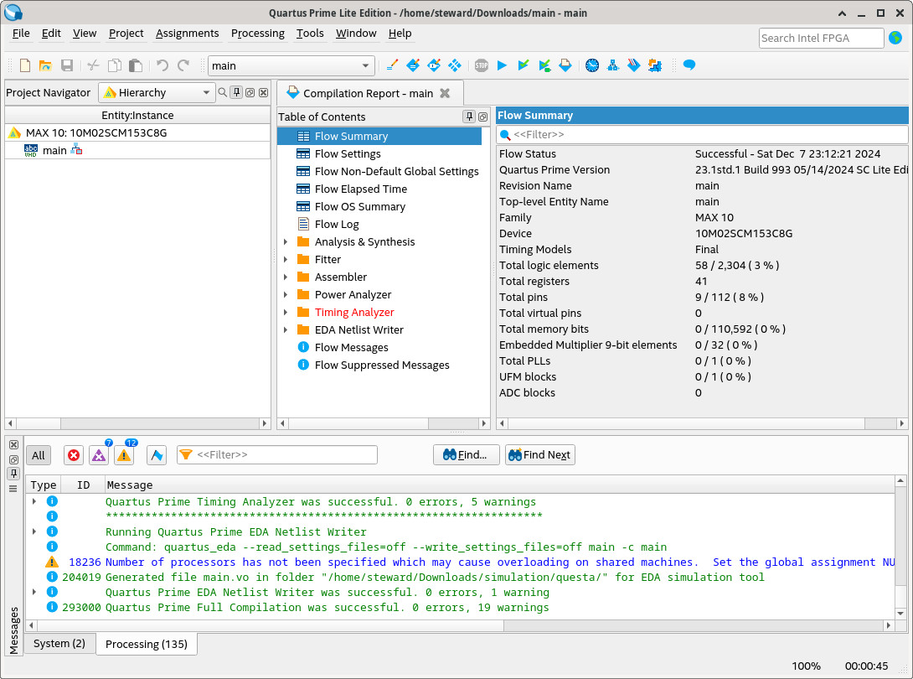Image resolution: width=913 pixels, height=679 pixels.
Task: Click the Find... button
Action: (x=466, y=455)
